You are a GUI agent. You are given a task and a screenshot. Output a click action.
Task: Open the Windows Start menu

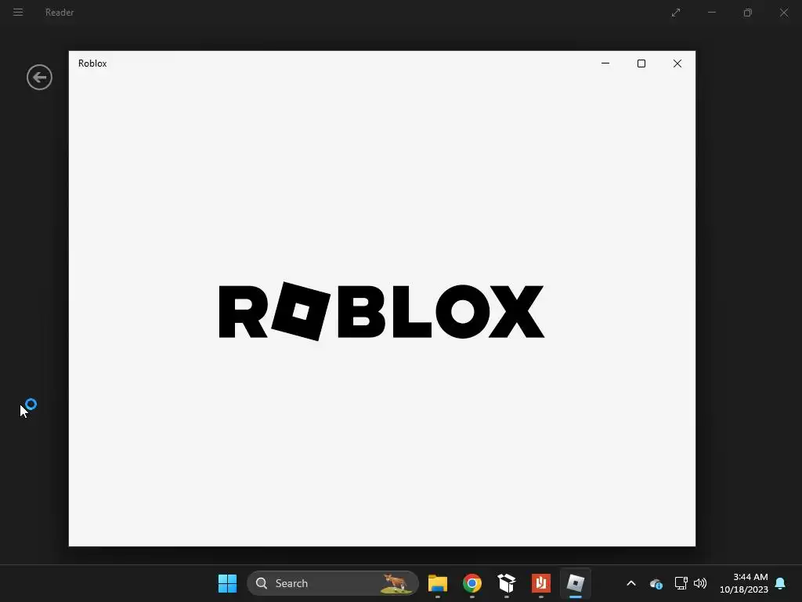click(x=227, y=583)
